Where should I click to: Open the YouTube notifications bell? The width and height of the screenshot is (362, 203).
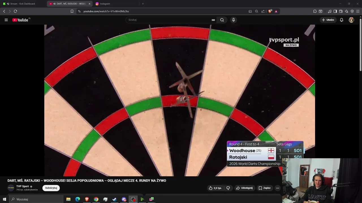tap(342, 20)
